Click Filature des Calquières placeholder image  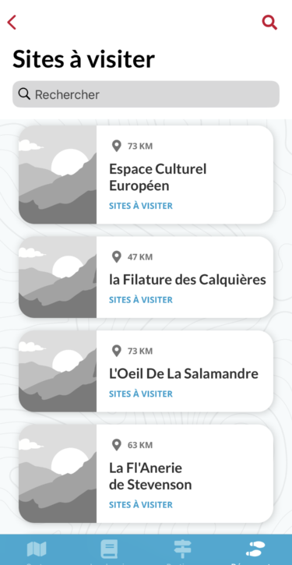coord(58,277)
